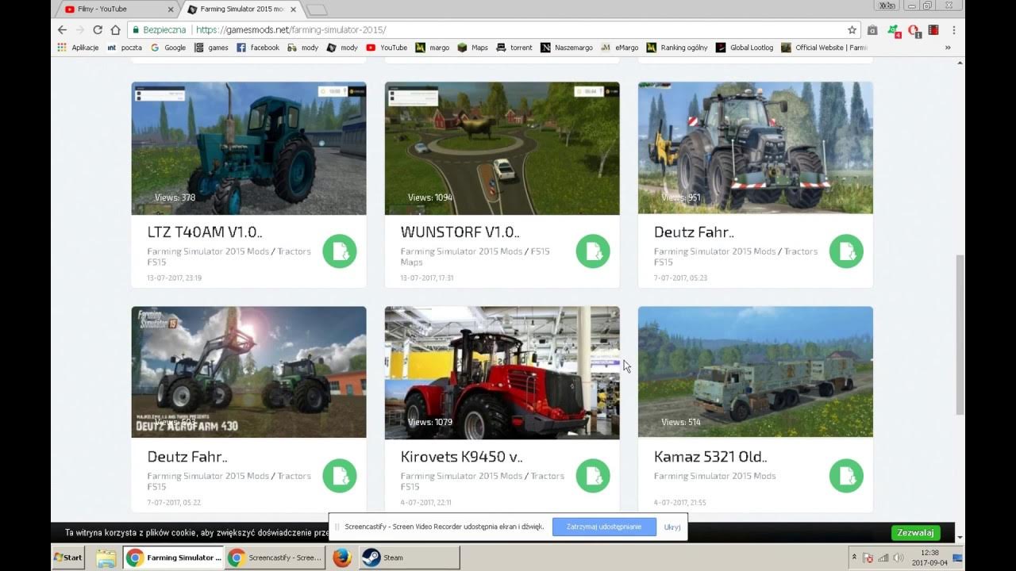
Task: Open the WUNSTORF roundabout map thumbnail
Action: (502, 148)
